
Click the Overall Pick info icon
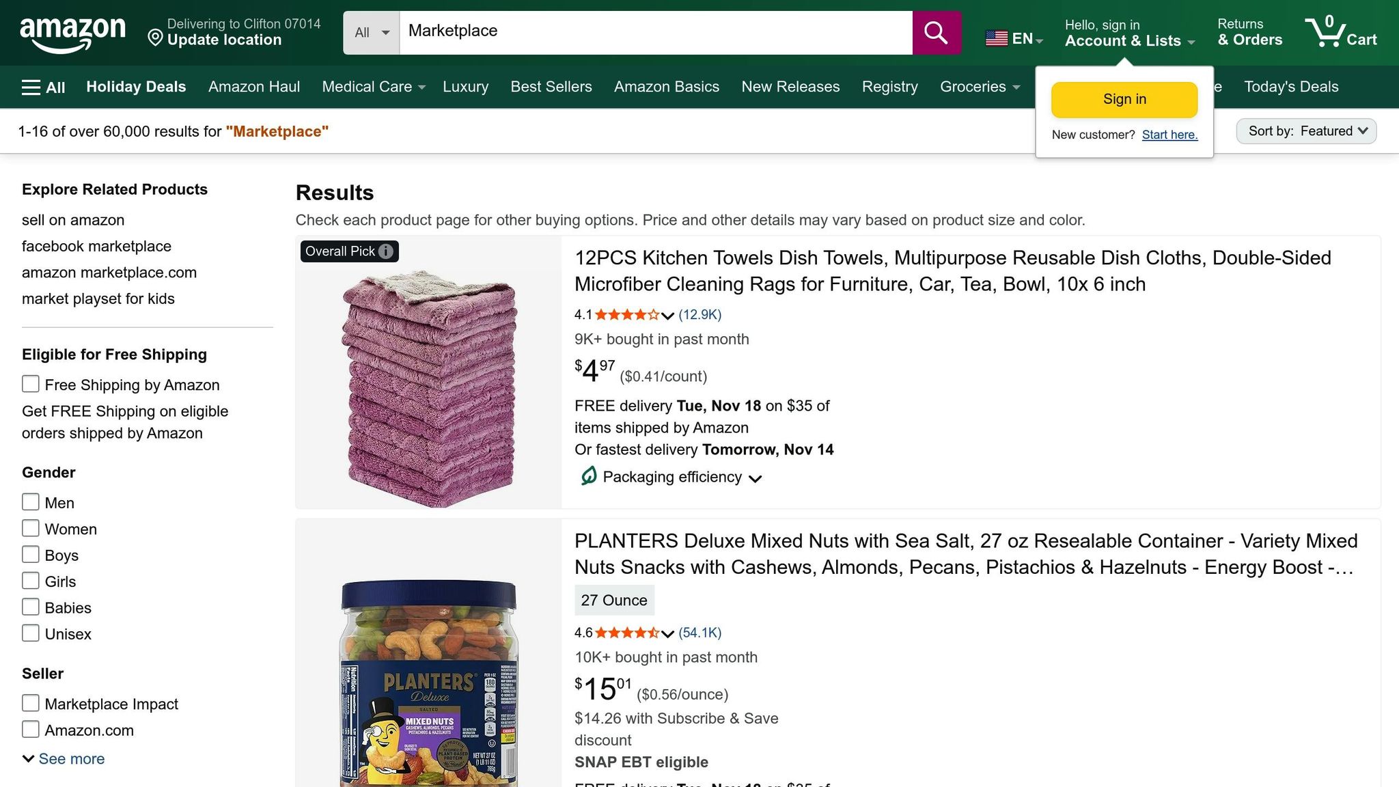[386, 251]
